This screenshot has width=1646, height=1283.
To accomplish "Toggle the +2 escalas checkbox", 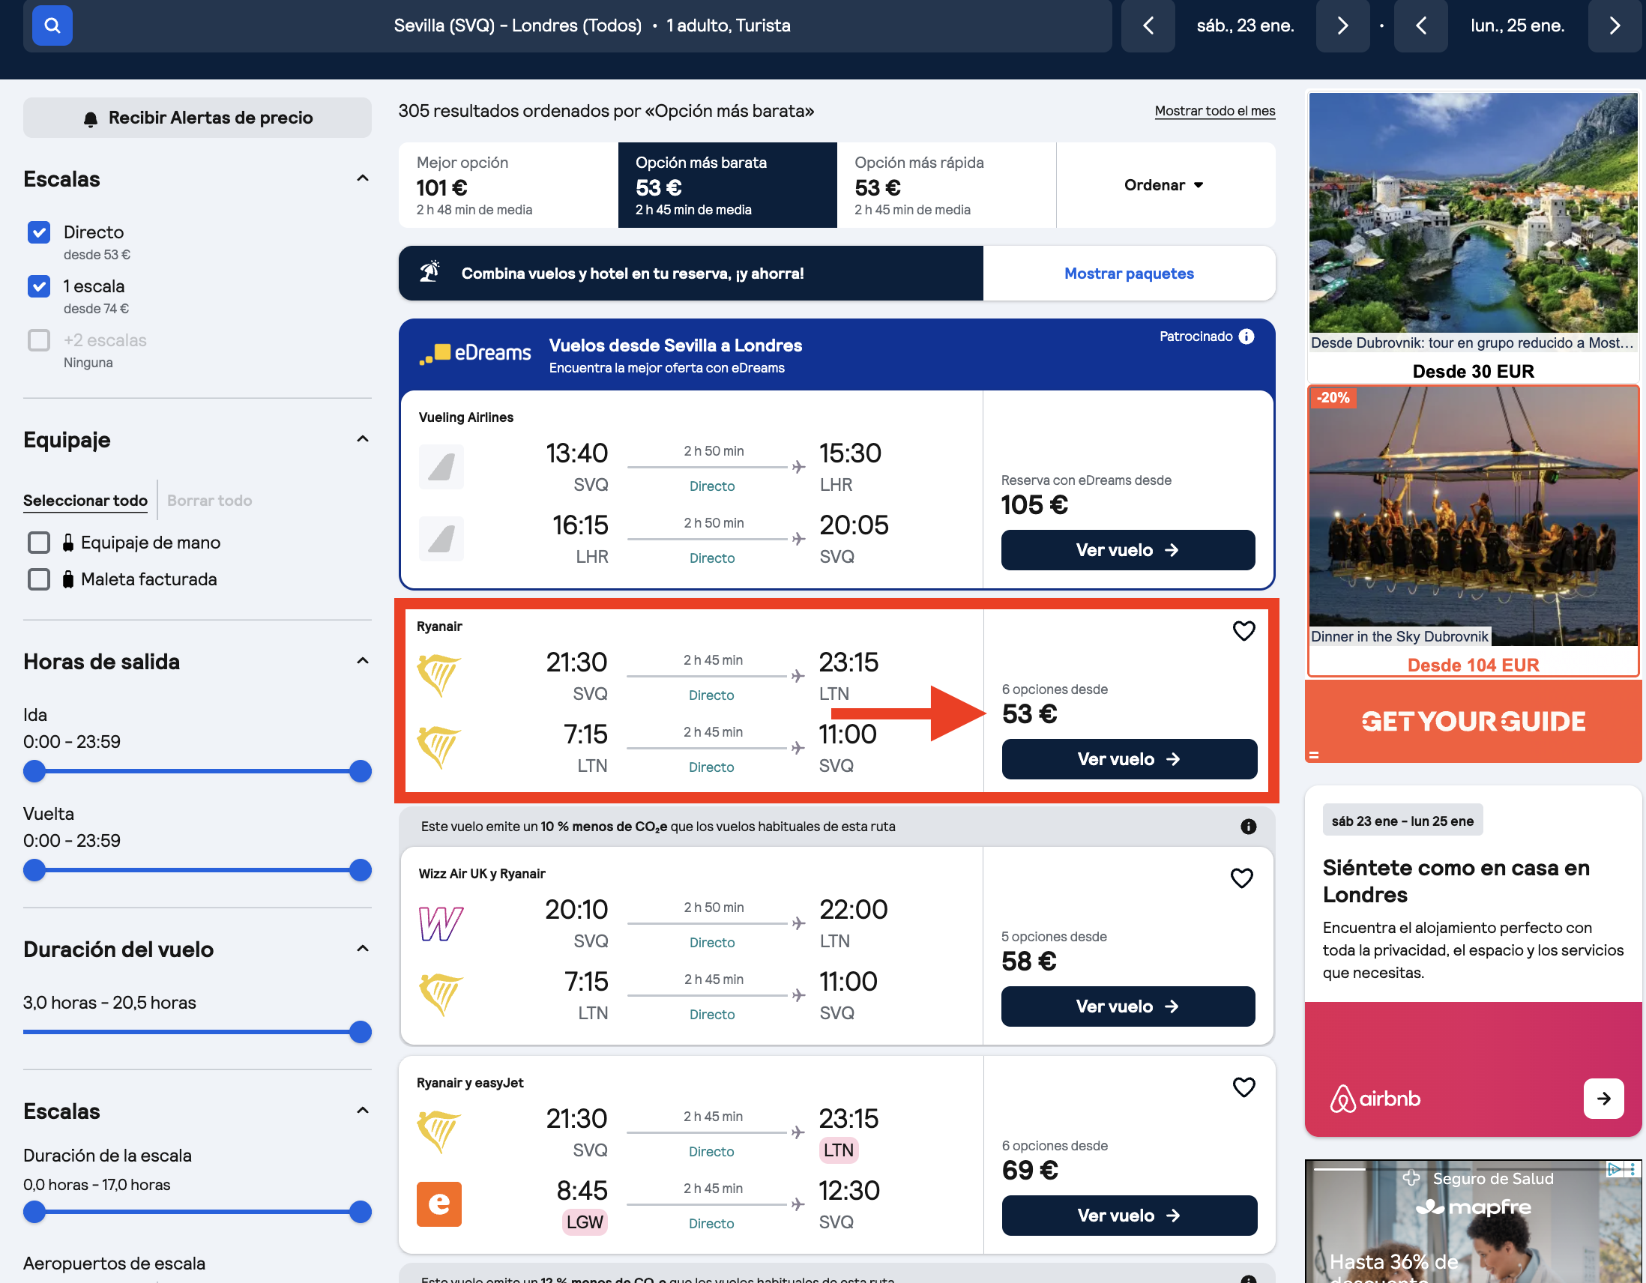I will pos(39,340).
